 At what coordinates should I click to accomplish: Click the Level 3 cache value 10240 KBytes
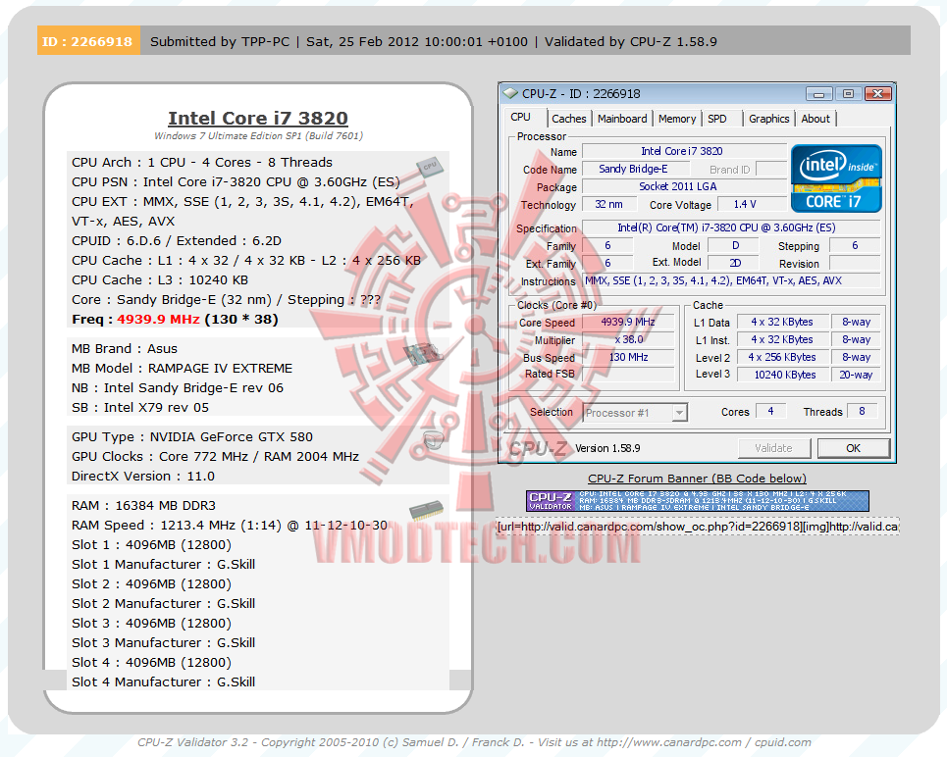[x=784, y=375]
